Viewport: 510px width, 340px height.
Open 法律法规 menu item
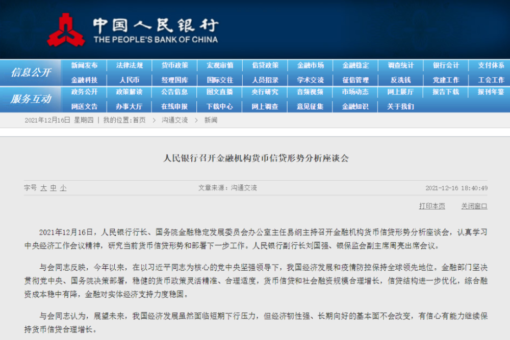[x=130, y=65]
